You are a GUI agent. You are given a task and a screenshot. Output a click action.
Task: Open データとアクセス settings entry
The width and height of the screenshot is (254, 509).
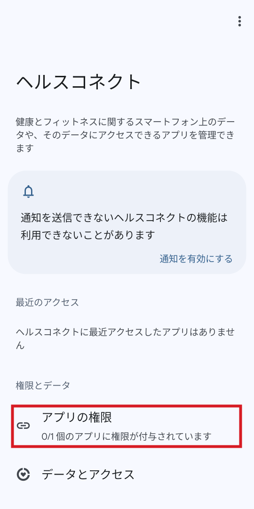coord(127,474)
